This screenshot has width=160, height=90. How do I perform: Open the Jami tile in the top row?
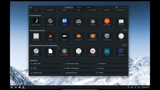36,11
